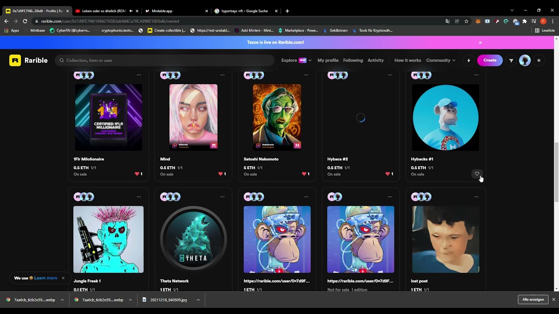Click the creator avatars on lost poet card

421,197
